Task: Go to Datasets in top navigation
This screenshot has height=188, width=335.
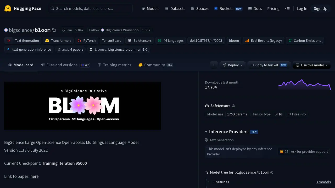Action: coord(175,8)
